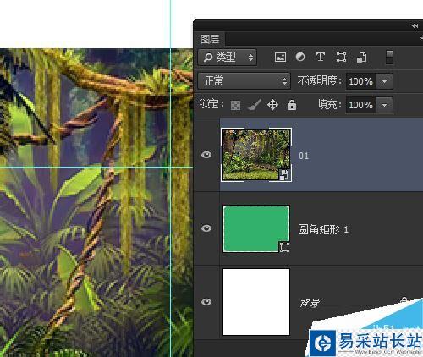Open the 填充 fill slider arrow
The image size is (423, 357).
[384, 105]
